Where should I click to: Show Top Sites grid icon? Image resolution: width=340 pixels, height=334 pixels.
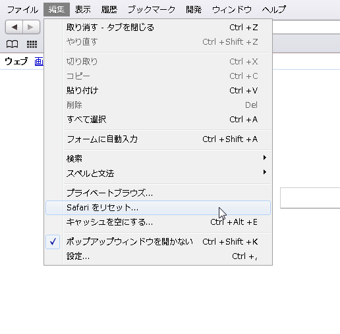[x=32, y=44]
